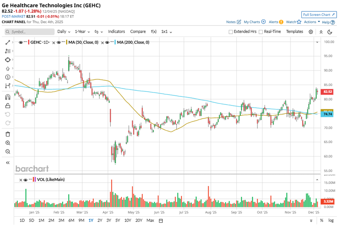Image resolution: width=339 pixels, height=225 pixels.
Task: Click the VOL red and purple color marker
Action: (x=34, y=180)
